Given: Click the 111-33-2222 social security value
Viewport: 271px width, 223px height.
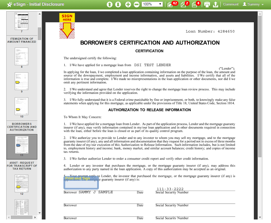Looking at the screenshot, I should [x=170, y=189].
